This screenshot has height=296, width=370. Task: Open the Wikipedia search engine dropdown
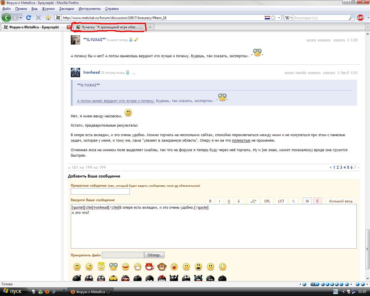click(288, 18)
